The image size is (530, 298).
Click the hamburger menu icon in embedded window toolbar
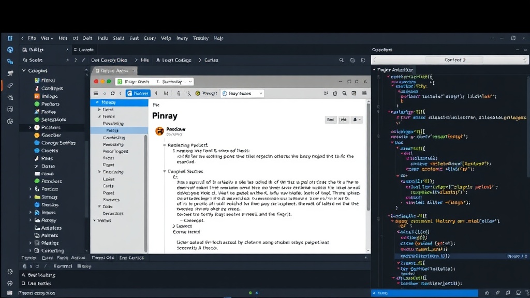pos(96,93)
